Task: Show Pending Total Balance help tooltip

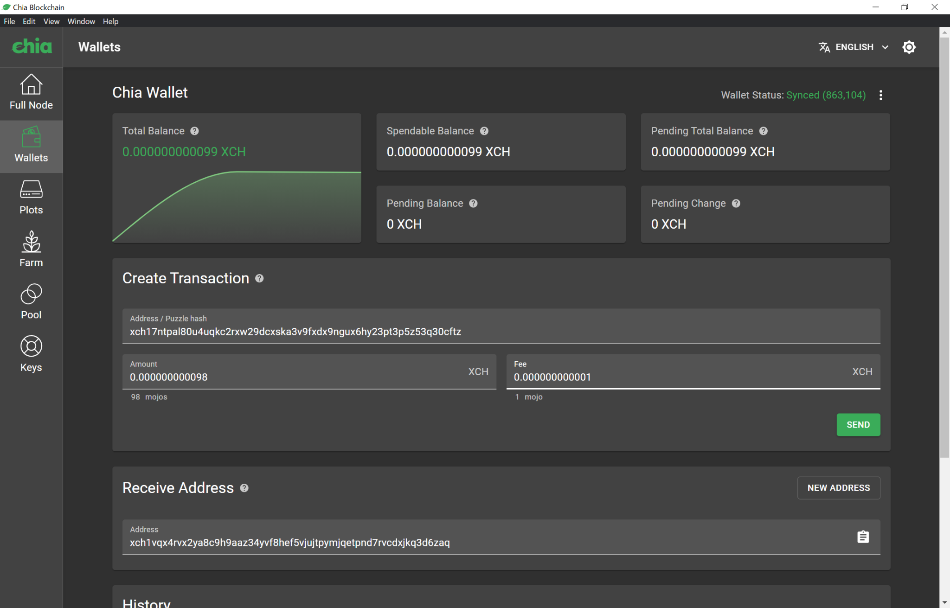Action: [764, 131]
